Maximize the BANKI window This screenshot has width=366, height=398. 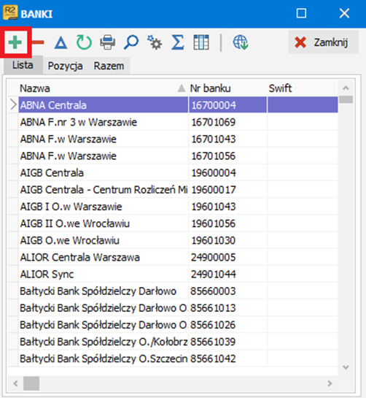[301, 13]
